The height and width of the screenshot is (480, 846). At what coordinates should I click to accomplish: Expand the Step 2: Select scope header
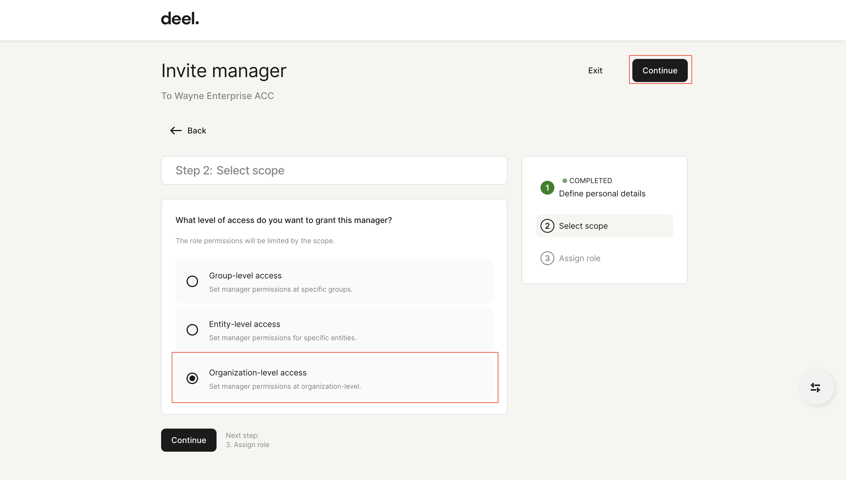tap(334, 170)
